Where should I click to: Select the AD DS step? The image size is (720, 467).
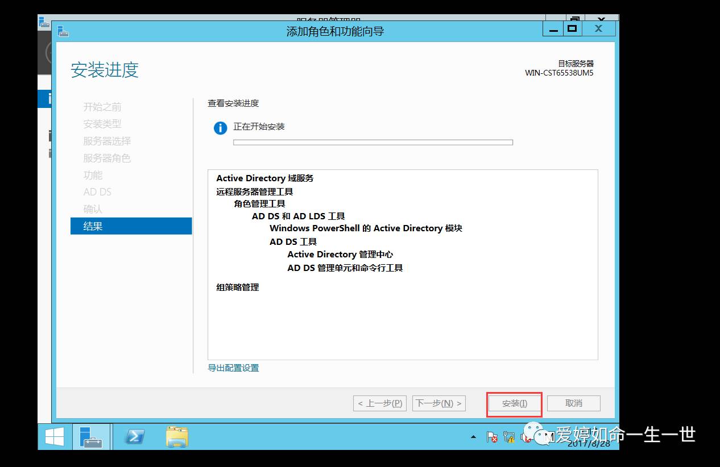97,192
